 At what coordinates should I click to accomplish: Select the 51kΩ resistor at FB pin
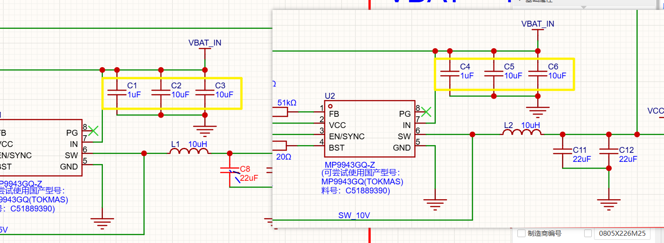tap(281, 111)
